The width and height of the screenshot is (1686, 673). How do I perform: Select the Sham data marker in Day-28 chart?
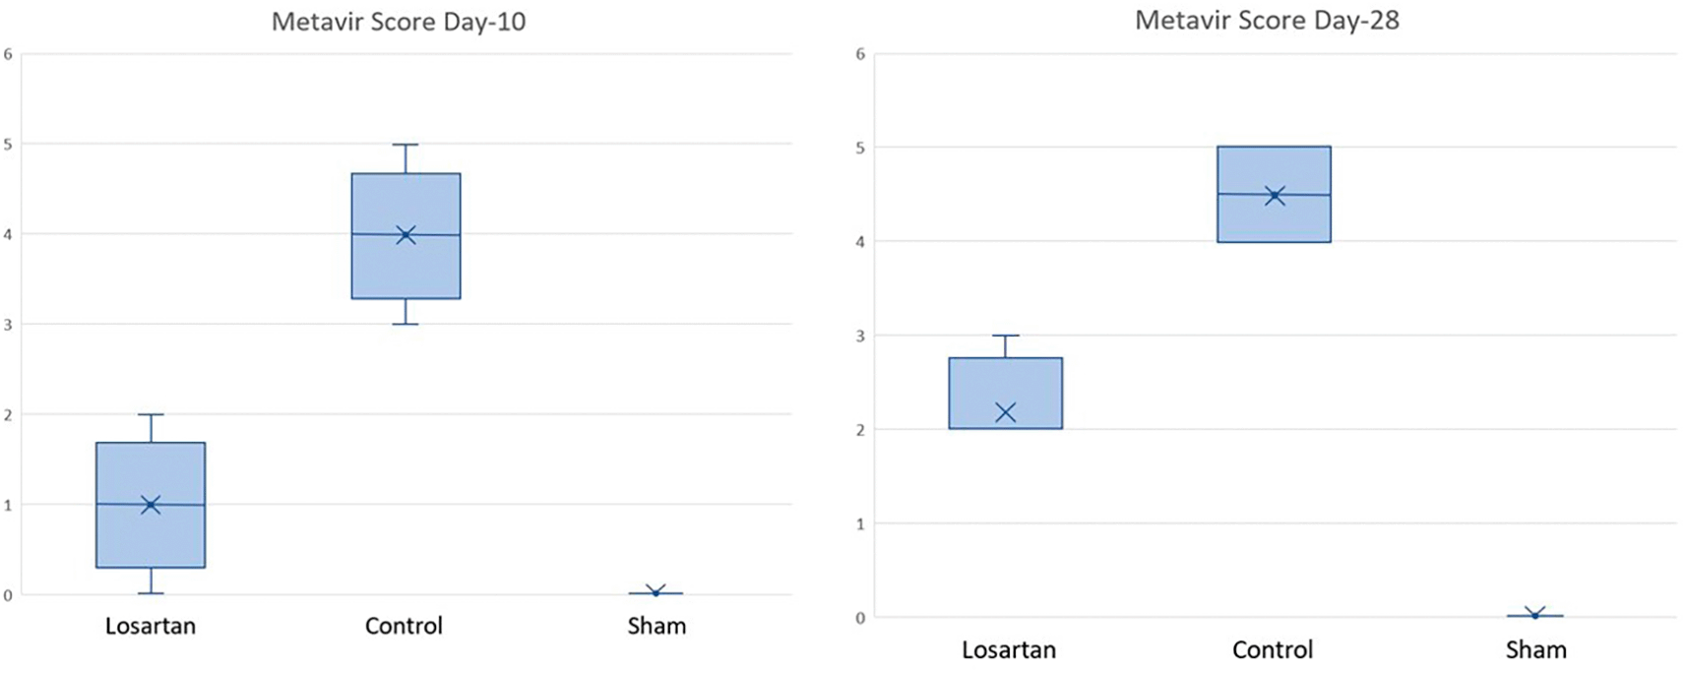coord(1534,614)
